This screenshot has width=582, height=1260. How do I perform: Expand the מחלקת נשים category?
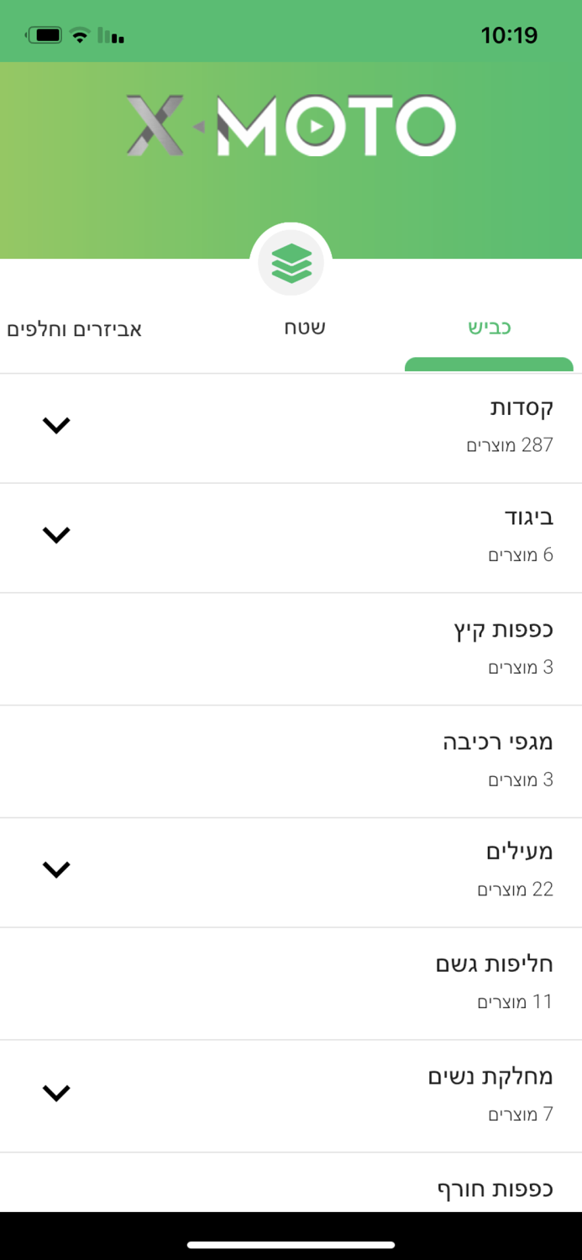pyautogui.click(x=56, y=1094)
